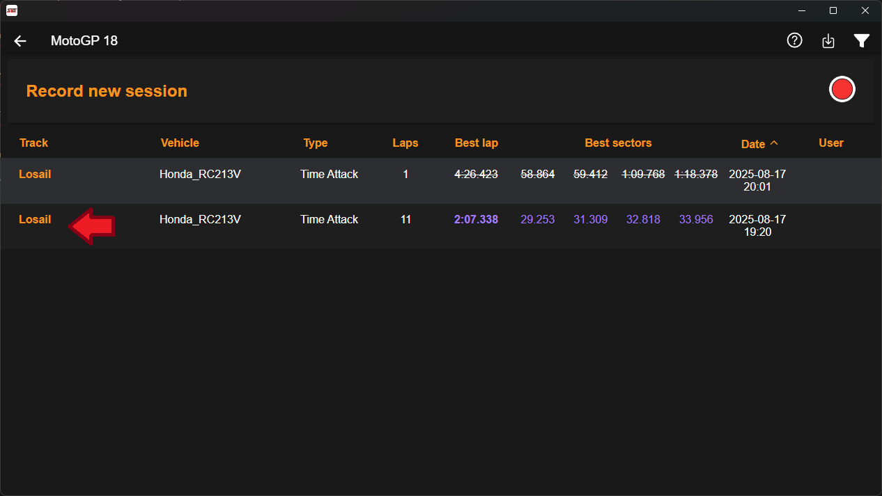Open the help question mark icon
The height and width of the screenshot is (496, 882).
tap(794, 40)
